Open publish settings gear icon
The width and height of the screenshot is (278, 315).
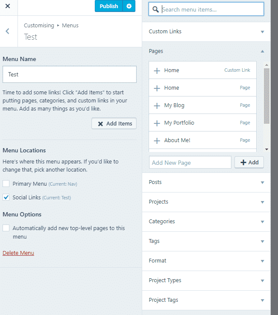(x=129, y=6)
